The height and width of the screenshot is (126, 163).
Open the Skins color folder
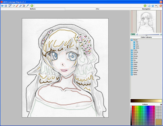[x=136, y=48]
